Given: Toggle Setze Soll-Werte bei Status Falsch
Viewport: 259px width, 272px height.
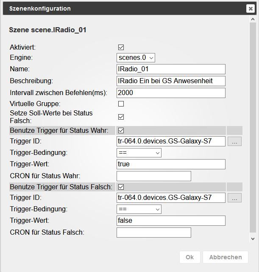Looking at the screenshot, I should (x=121, y=117).
